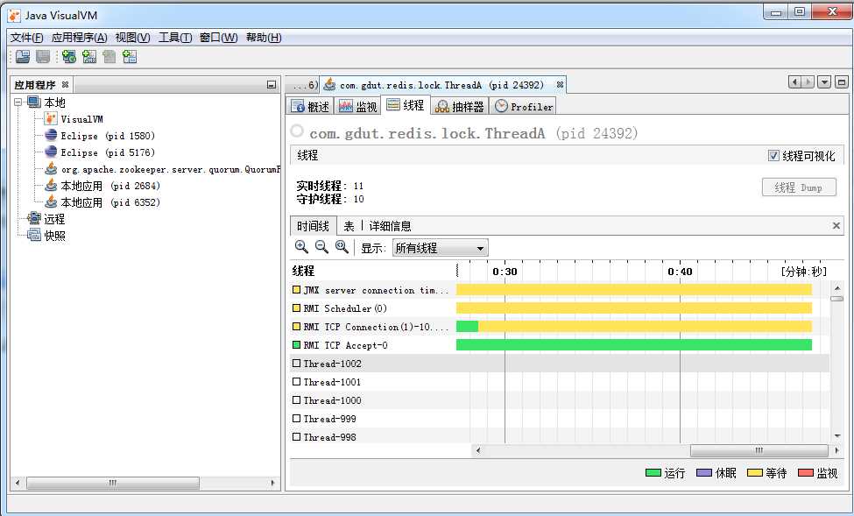Click the timeline horizontal scrollbar thumb
The height and width of the screenshot is (516, 854).
[759, 450]
